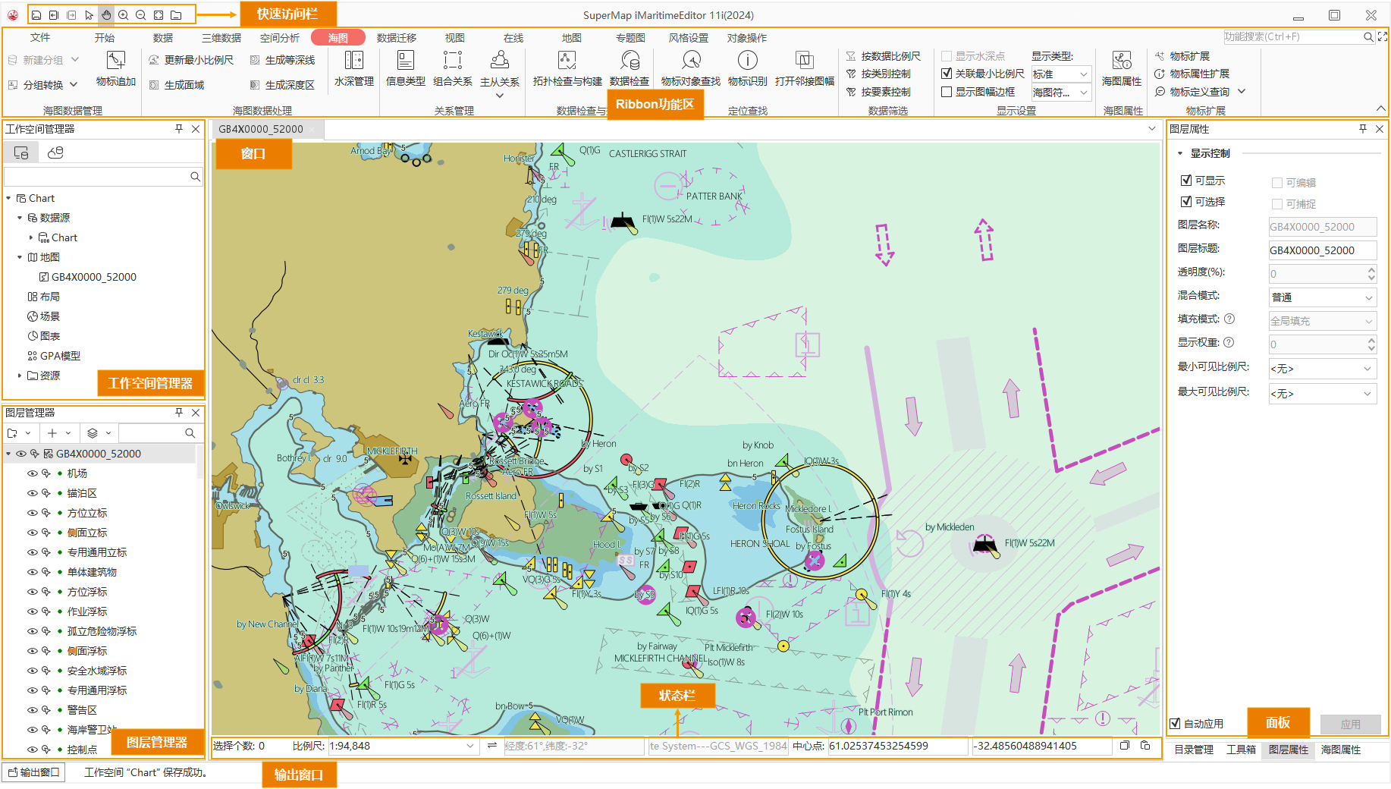Open the 海图属性 chart properties icon
The image size is (1391, 789).
[1121, 68]
